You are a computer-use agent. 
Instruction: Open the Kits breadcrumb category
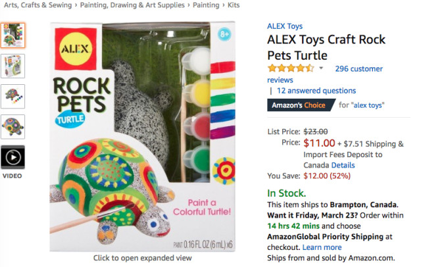click(237, 6)
